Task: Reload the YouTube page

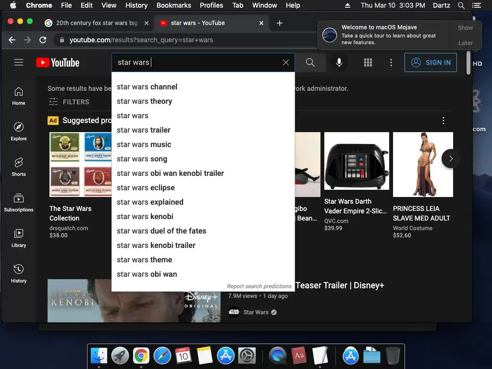Action: [x=43, y=40]
